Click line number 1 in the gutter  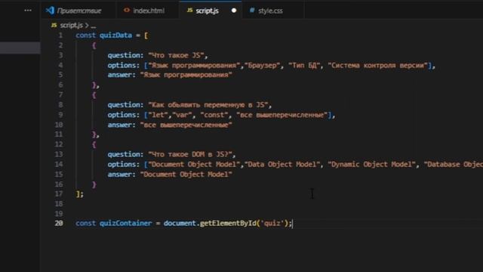click(60, 36)
